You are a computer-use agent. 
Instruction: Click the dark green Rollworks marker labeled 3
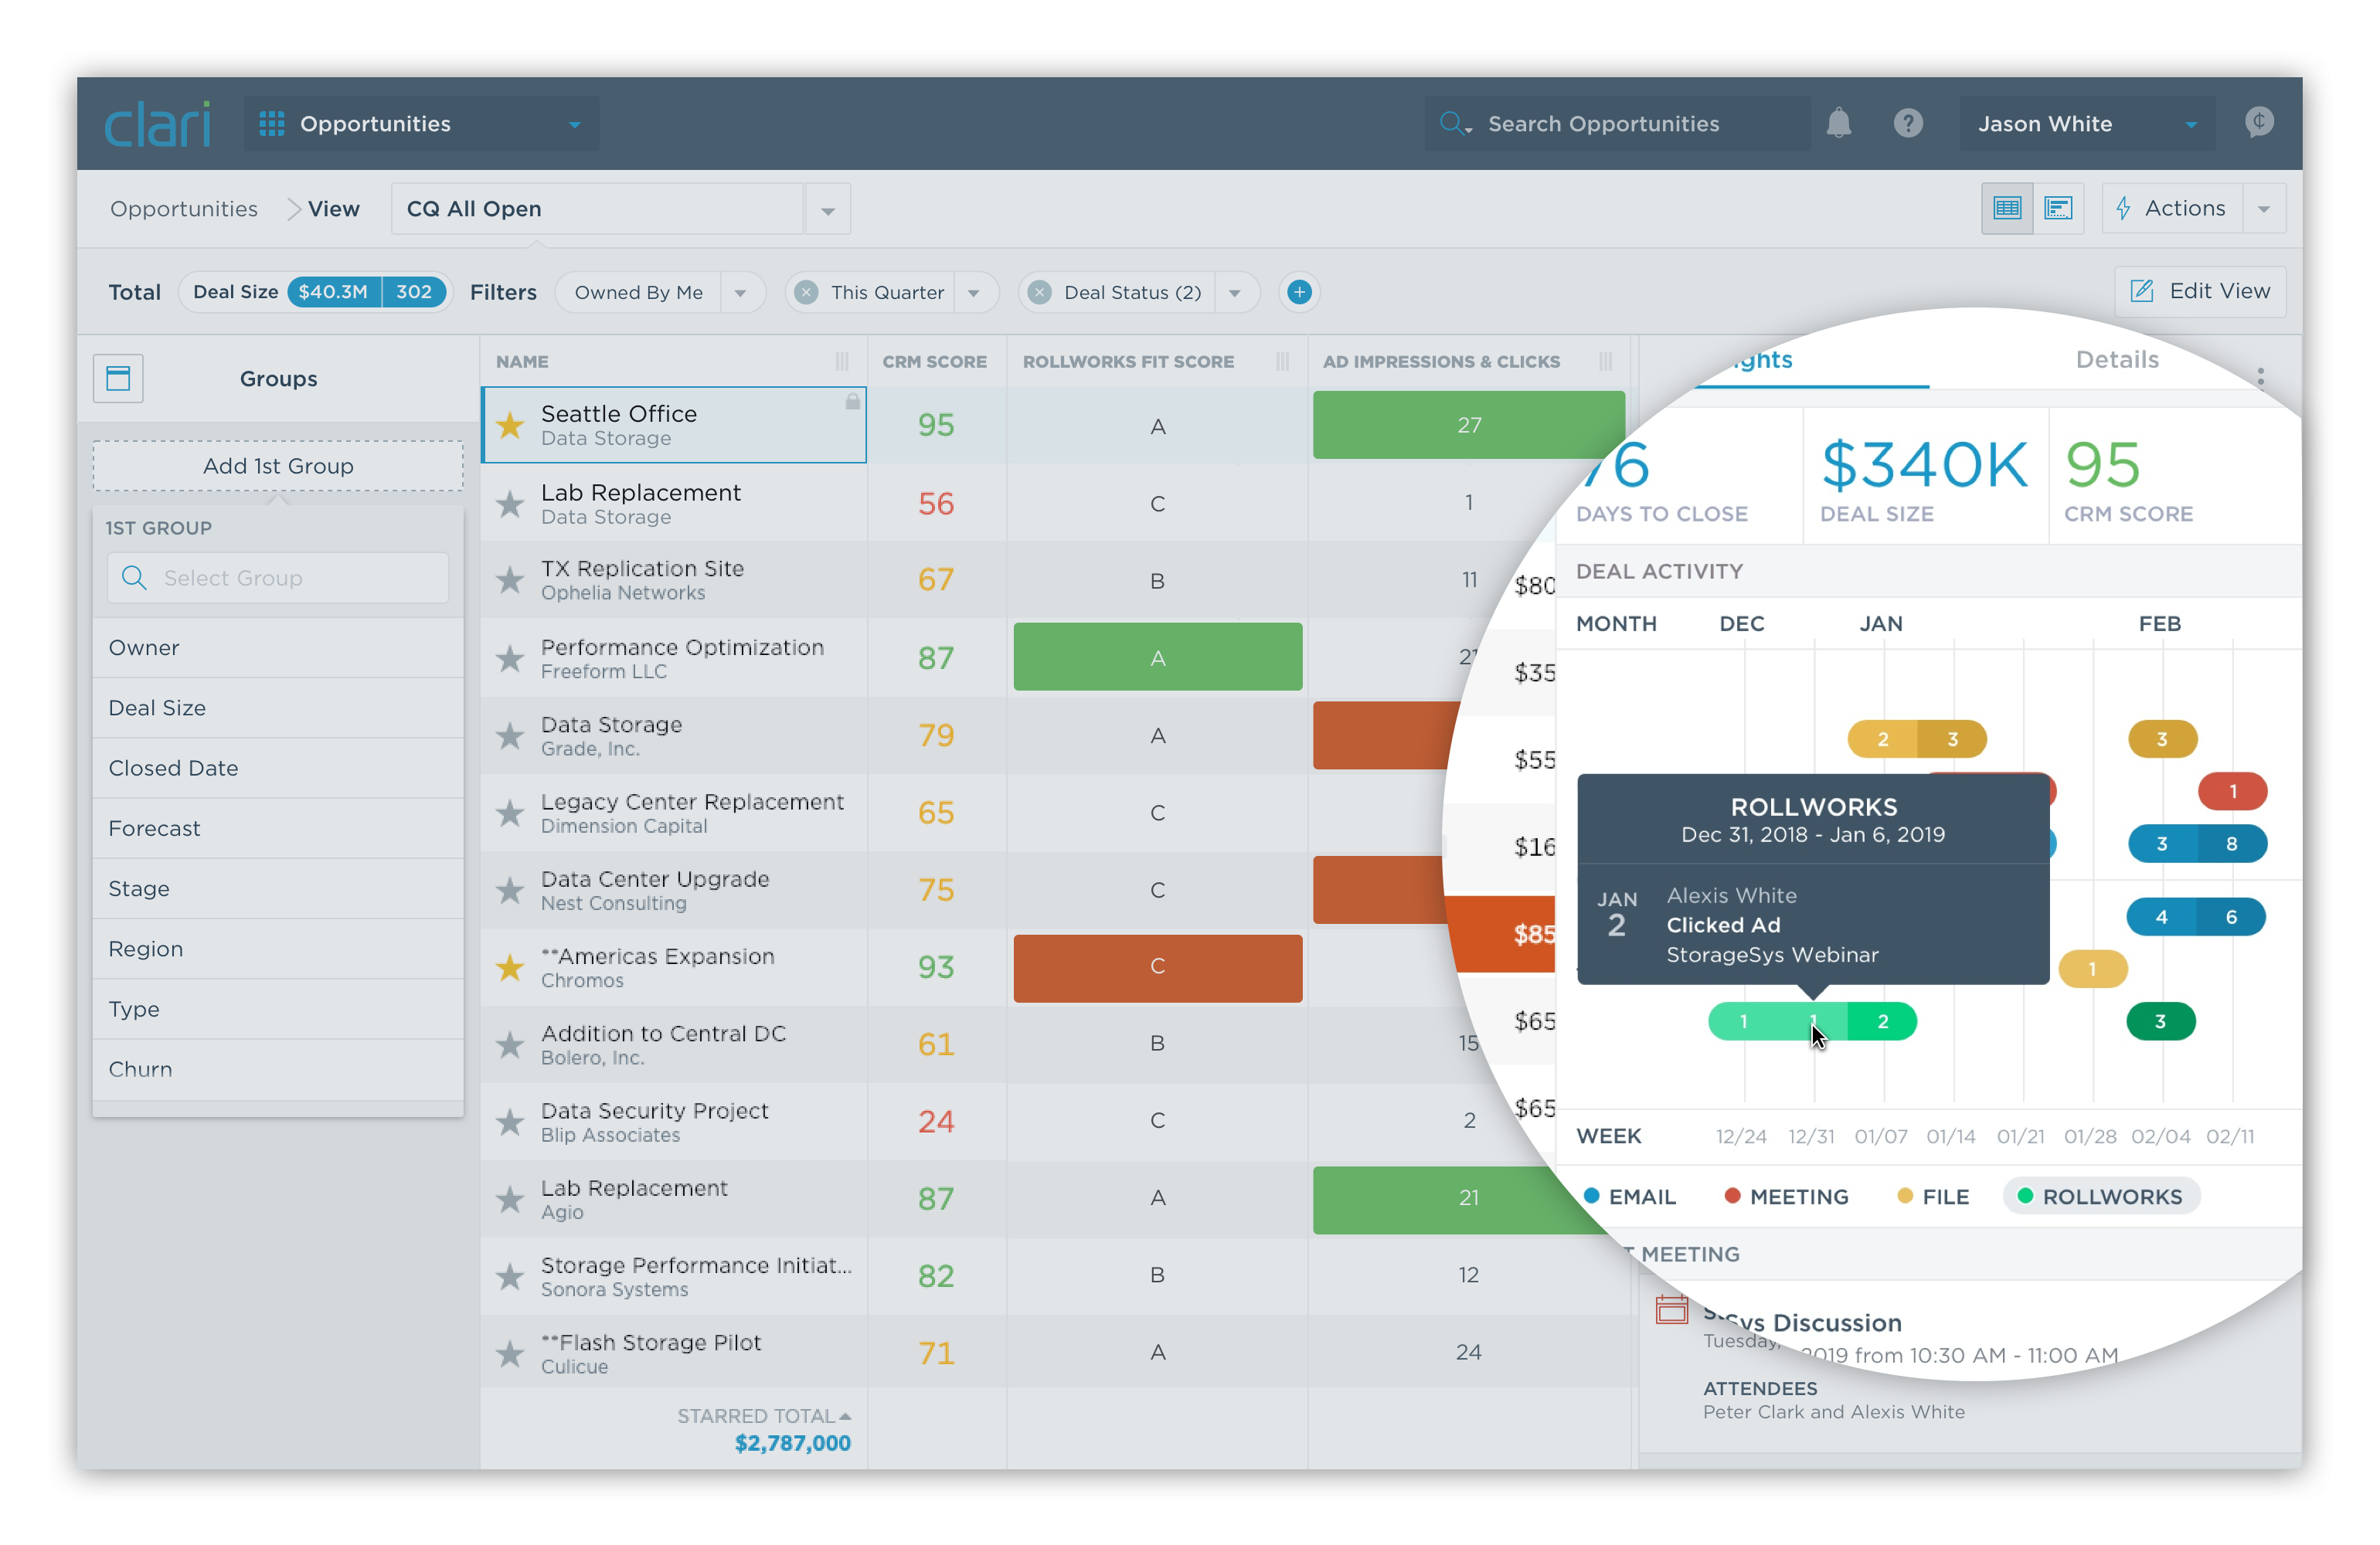pos(2160,1021)
